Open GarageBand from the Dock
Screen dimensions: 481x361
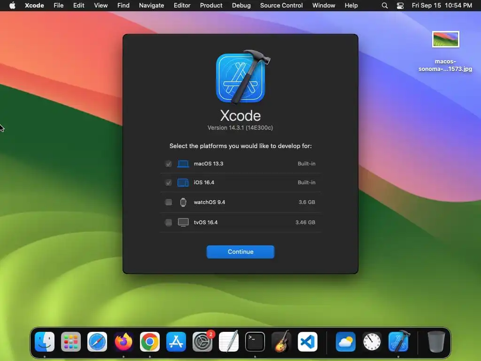tap(281, 342)
